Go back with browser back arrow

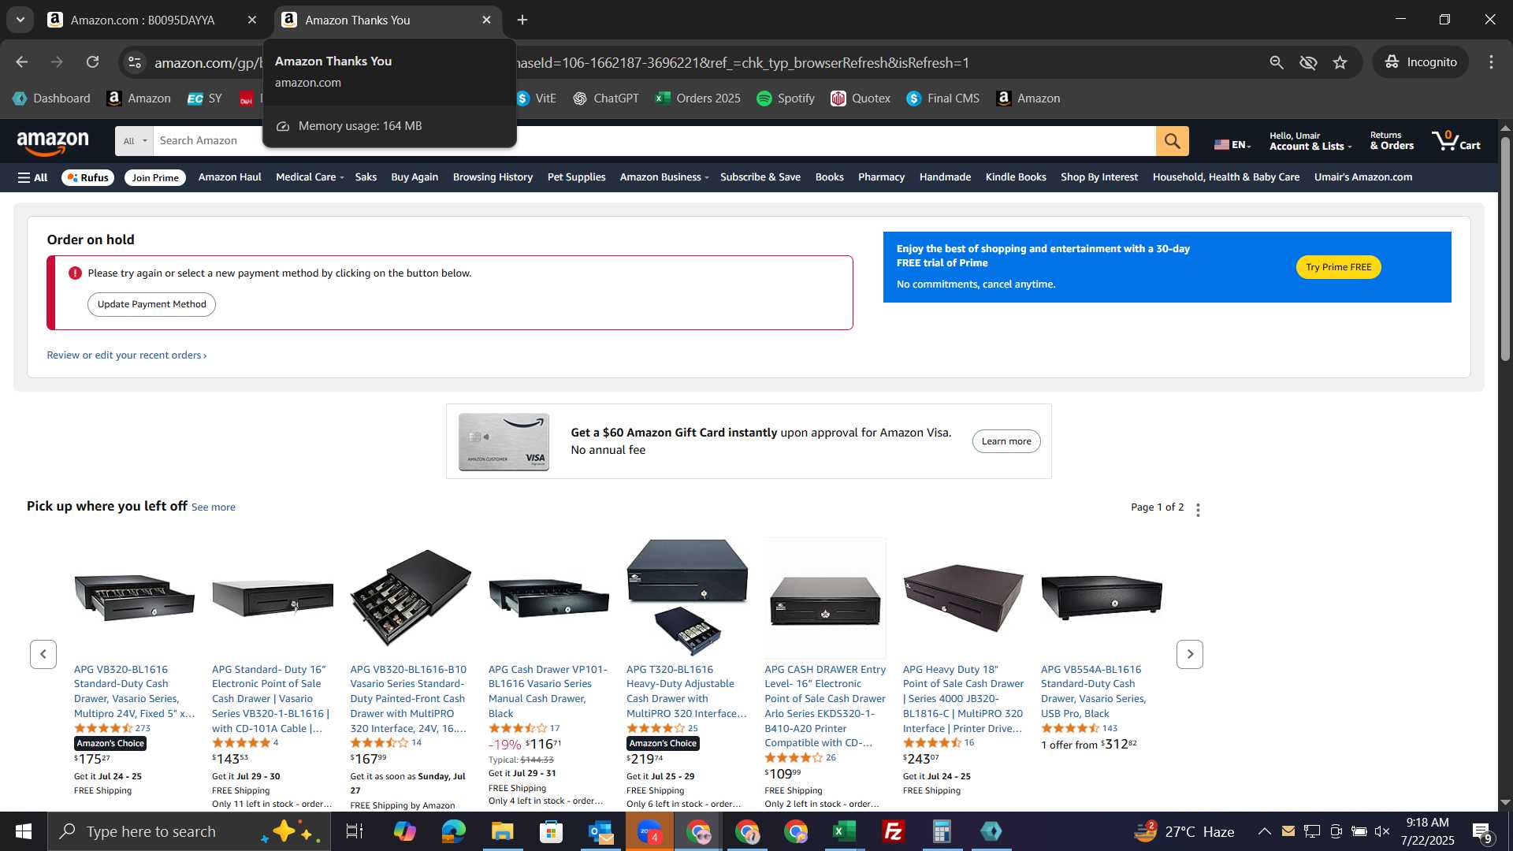coord(22,62)
